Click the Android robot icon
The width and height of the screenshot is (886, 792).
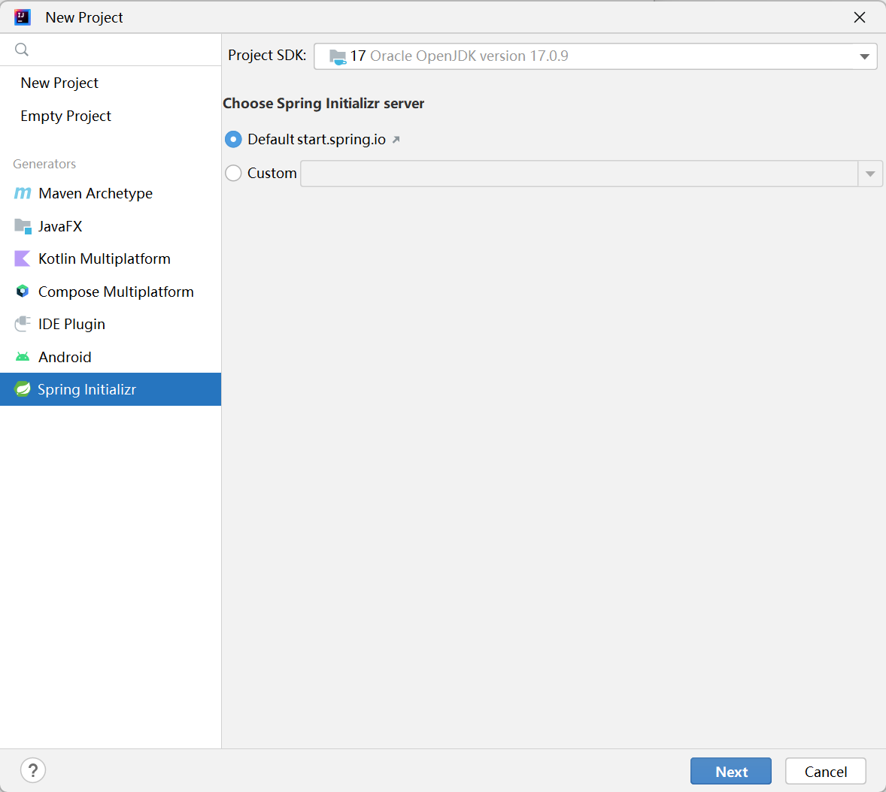pyautogui.click(x=22, y=357)
